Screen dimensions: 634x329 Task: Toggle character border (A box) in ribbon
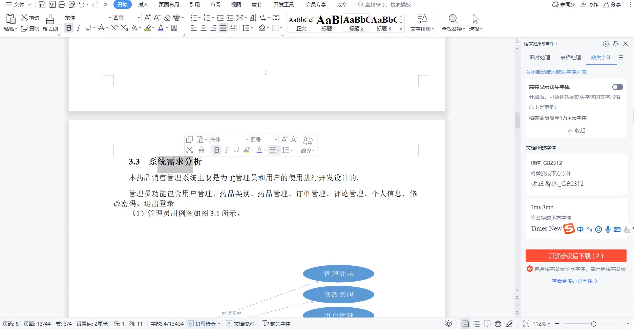(x=174, y=28)
